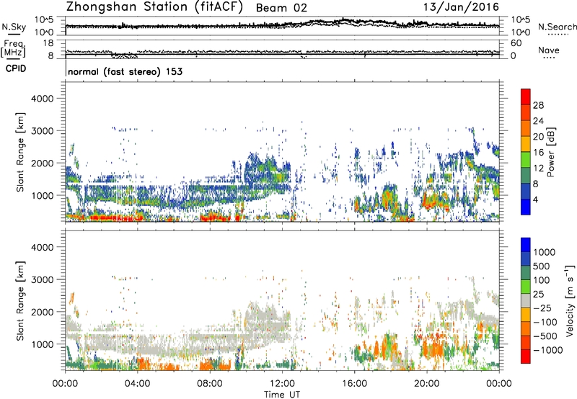Click "normal (fast stereo) 153" mode text

(125, 71)
